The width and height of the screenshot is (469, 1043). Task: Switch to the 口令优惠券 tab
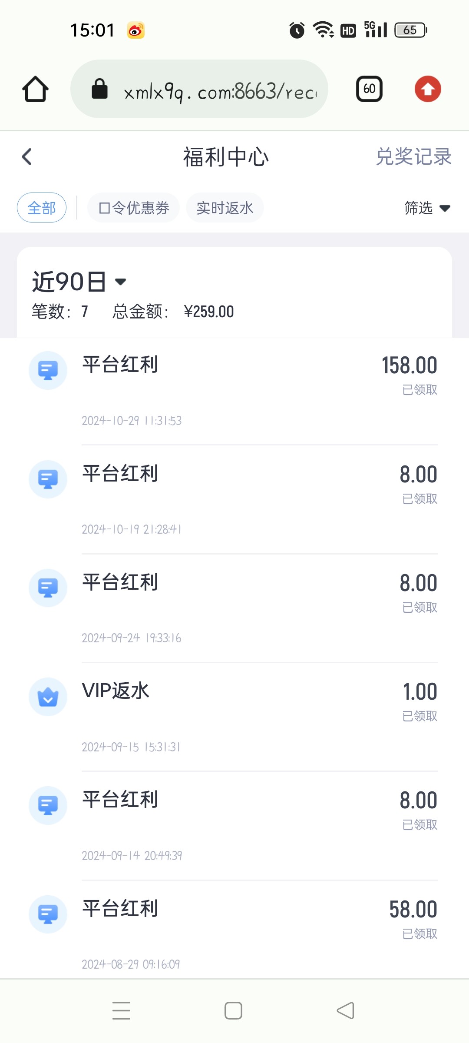tap(133, 208)
